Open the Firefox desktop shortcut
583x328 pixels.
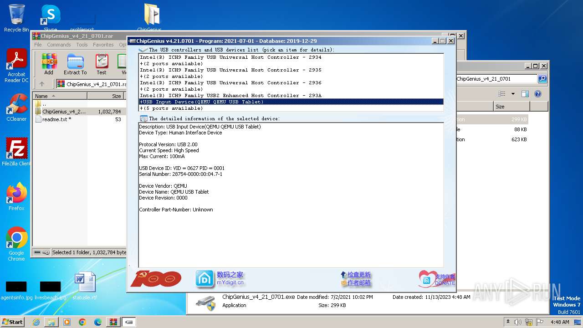[x=16, y=197]
